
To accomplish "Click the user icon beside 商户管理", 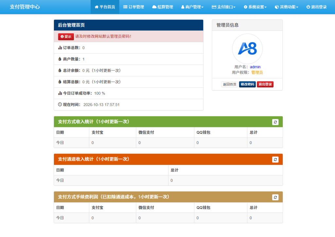I will (x=183, y=7).
